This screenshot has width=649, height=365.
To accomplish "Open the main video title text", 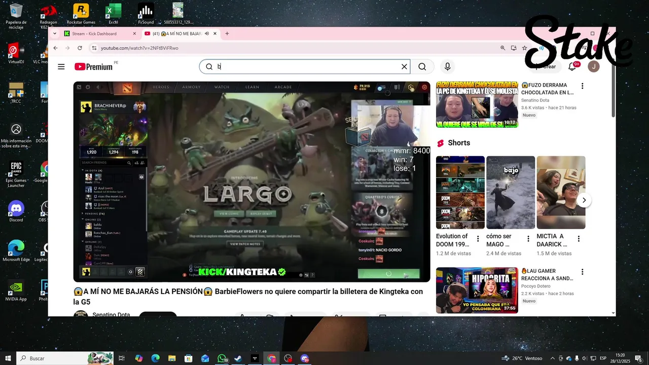I will 248,297.
